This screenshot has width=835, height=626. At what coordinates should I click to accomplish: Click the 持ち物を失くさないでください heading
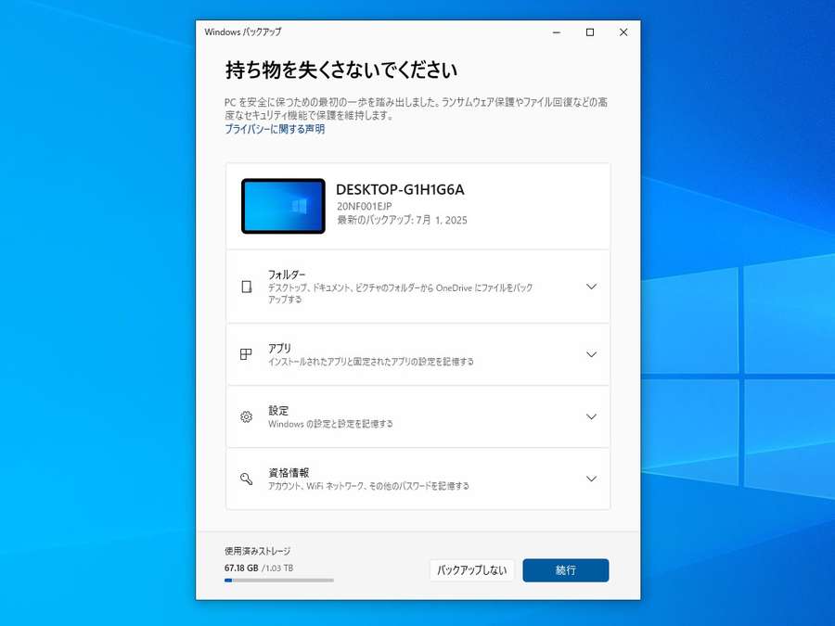tap(341, 70)
